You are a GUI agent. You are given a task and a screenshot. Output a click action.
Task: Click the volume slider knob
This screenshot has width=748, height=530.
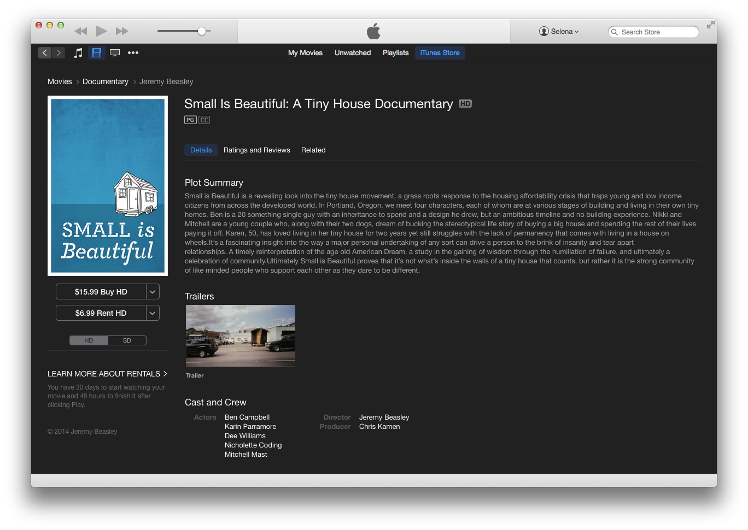click(x=202, y=31)
